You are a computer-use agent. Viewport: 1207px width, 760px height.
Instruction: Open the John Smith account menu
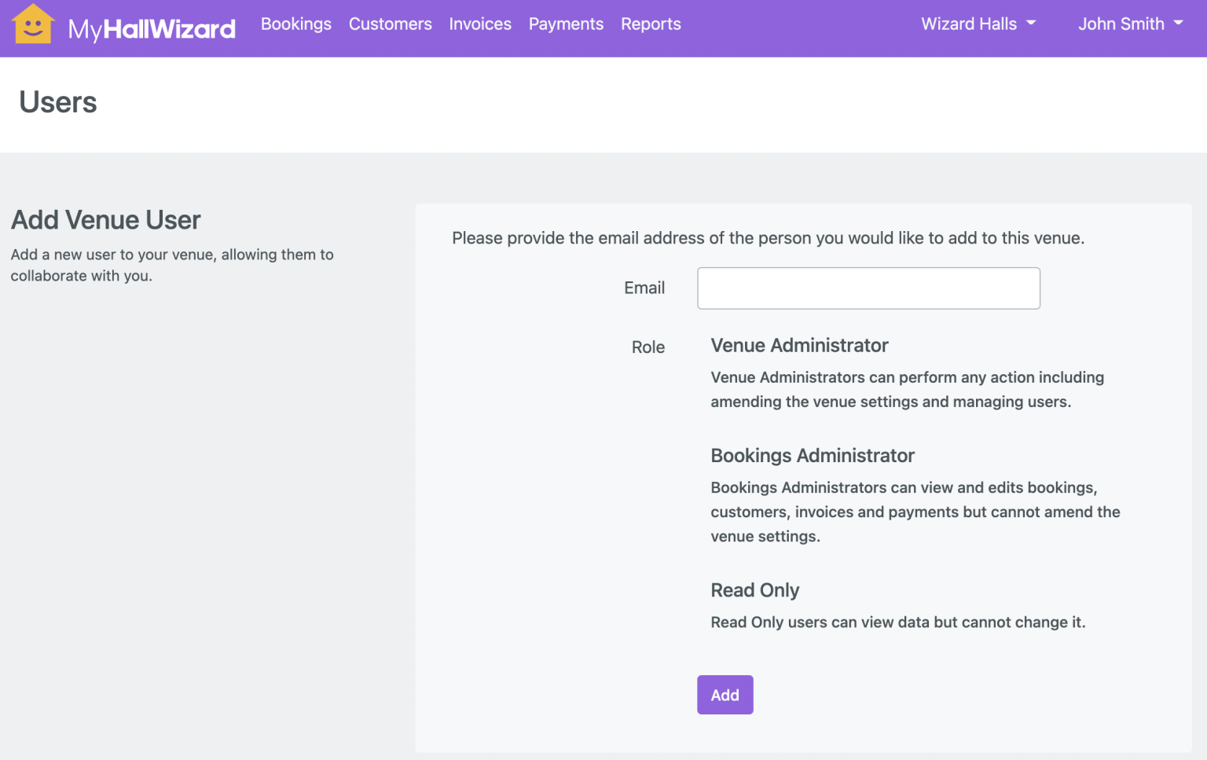1129,24
